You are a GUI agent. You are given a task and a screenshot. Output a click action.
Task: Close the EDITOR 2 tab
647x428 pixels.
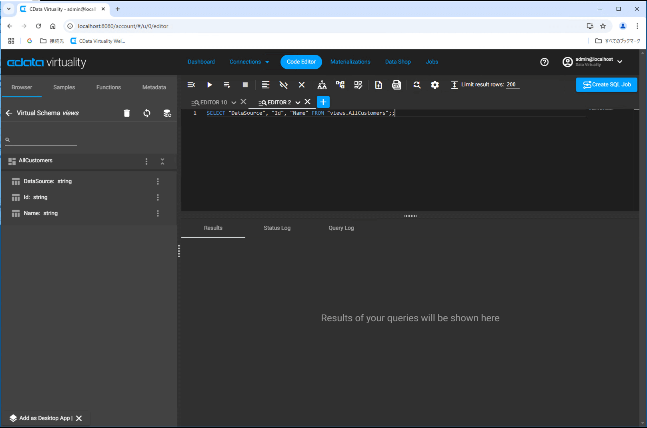pos(307,102)
